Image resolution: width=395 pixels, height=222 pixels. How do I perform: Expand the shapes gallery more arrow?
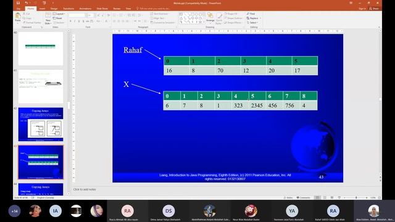pyautogui.click(x=204, y=22)
